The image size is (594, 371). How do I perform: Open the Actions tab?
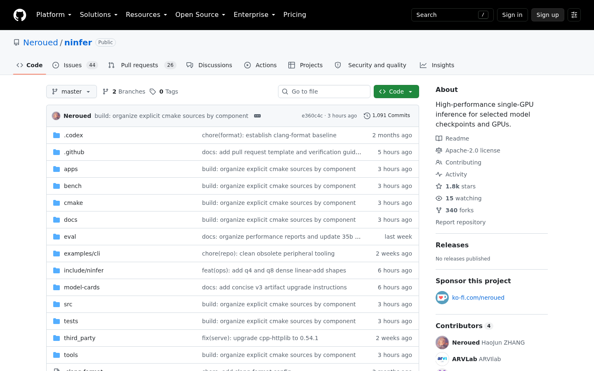[260, 65]
